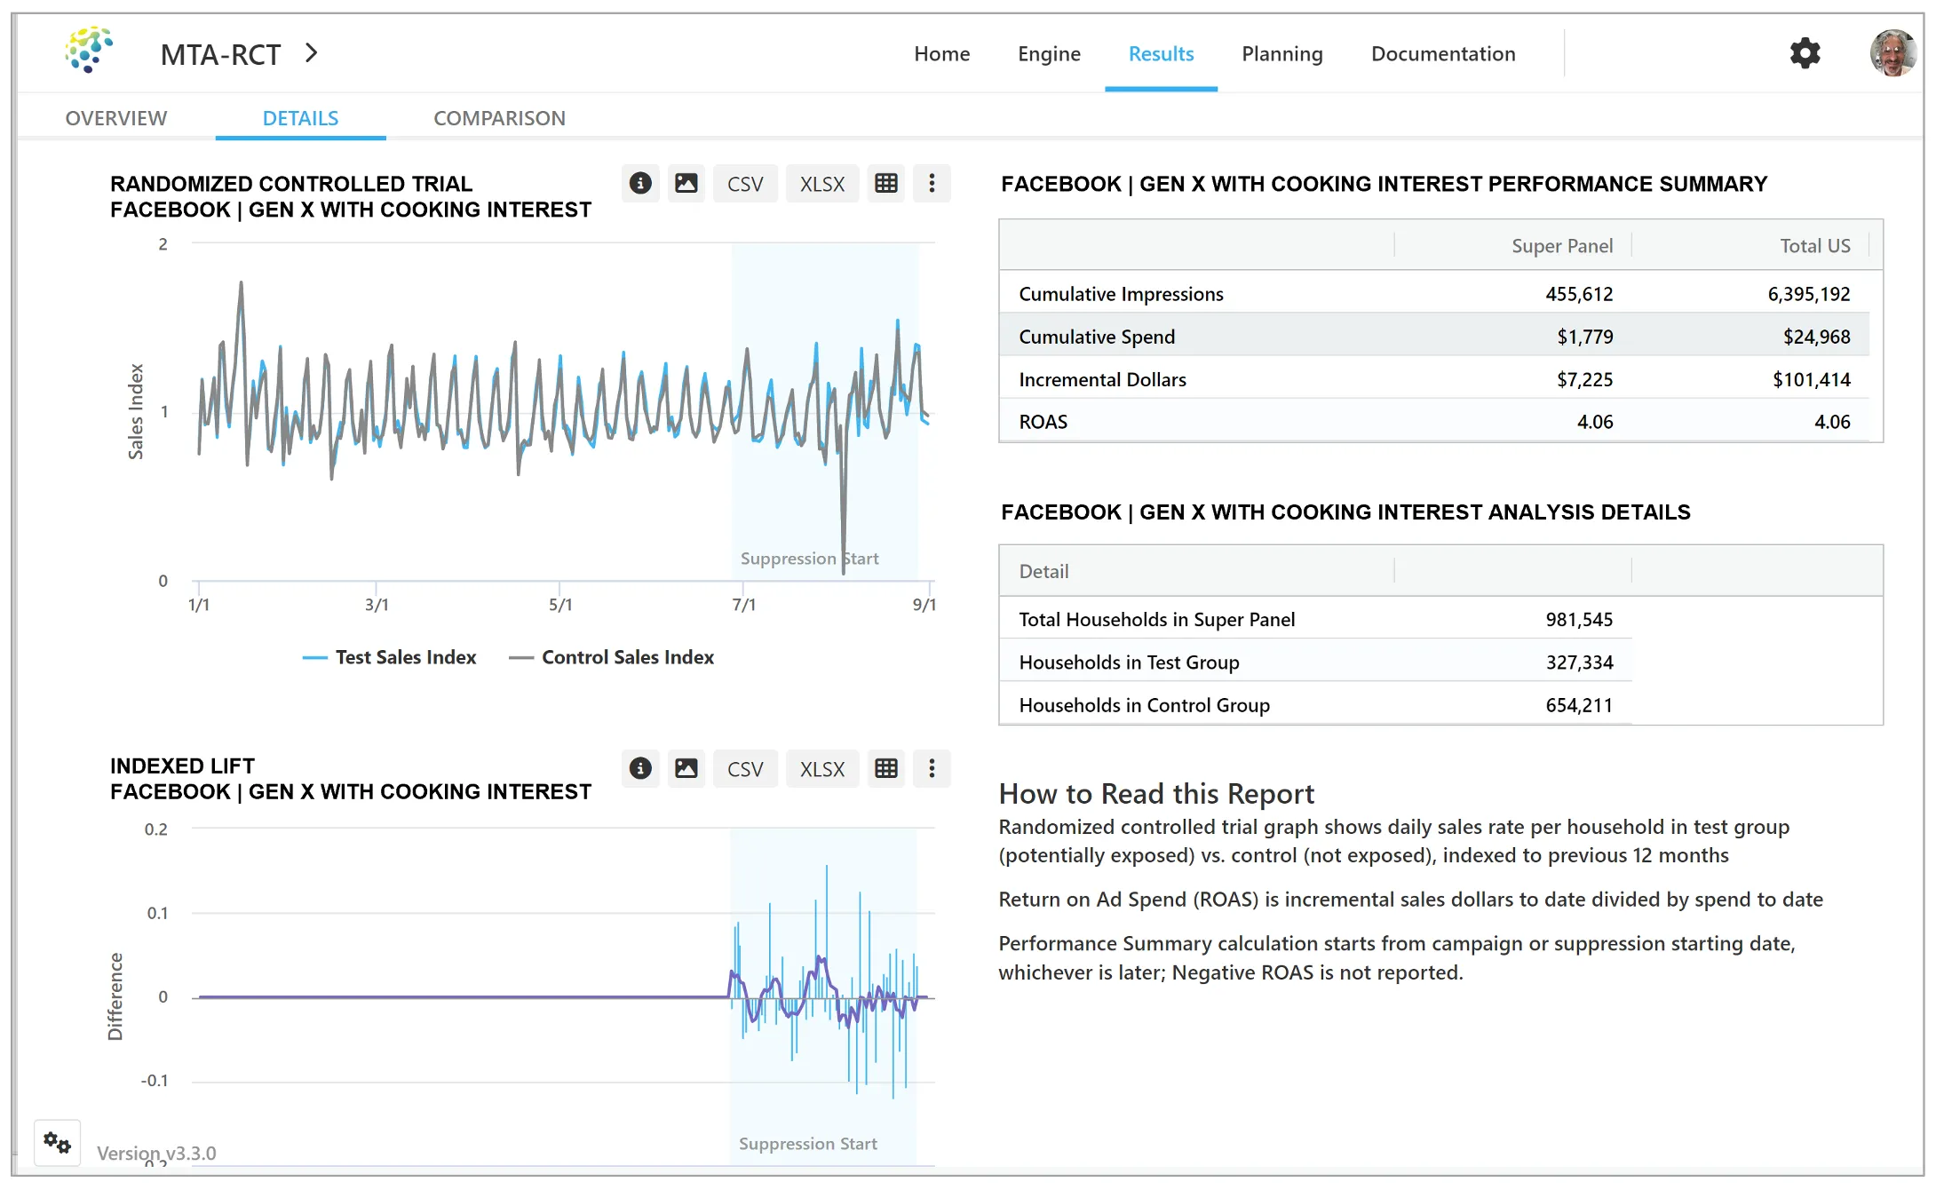Open the three-dot menu on the RCT chart
The height and width of the screenshot is (1190, 1936).
coord(932,183)
